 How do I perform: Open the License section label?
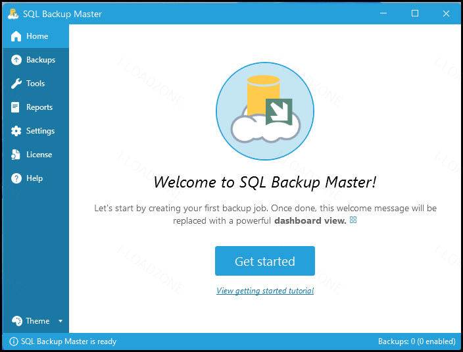point(39,155)
